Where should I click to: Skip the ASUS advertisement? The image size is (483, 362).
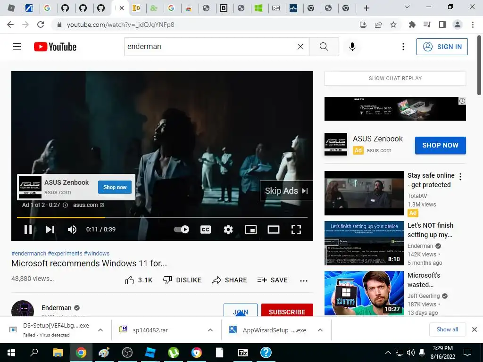(x=286, y=191)
